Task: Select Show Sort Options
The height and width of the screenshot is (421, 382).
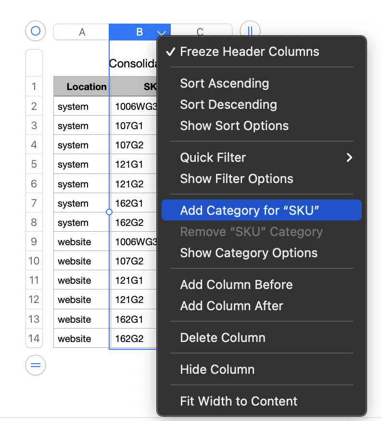Action: pos(234,126)
